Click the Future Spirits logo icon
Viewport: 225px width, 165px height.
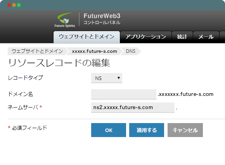click(x=64, y=20)
